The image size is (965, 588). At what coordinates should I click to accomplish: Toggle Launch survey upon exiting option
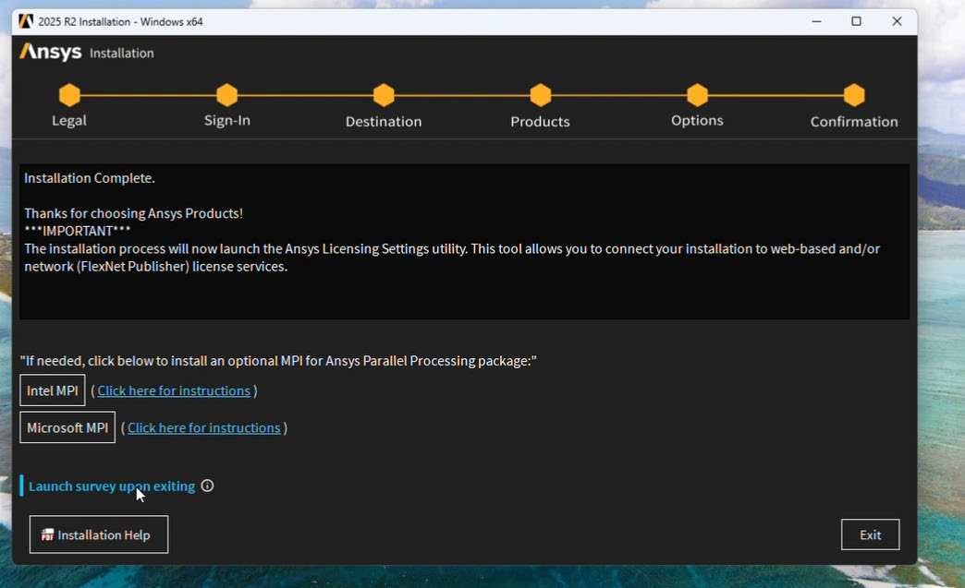pos(111,486)
